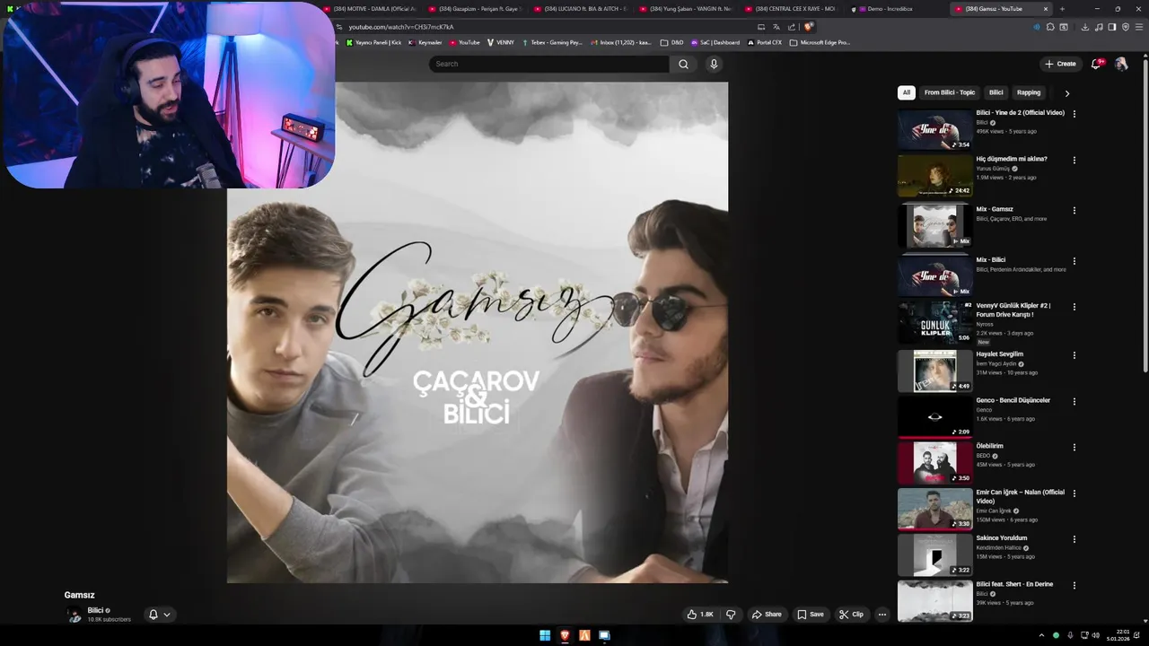Select the Bilici filter chip

click(996, 92)
